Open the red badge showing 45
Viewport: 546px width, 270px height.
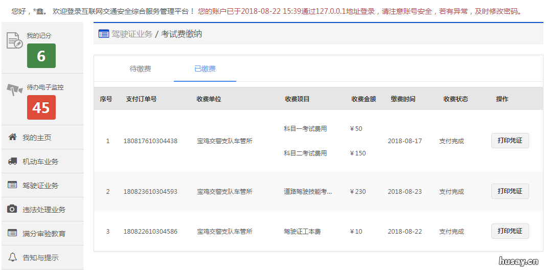tap(41, 107)
